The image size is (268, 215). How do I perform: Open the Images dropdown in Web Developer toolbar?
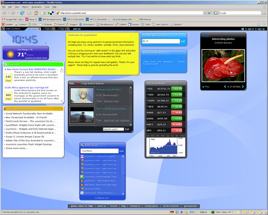click(72, 24)
